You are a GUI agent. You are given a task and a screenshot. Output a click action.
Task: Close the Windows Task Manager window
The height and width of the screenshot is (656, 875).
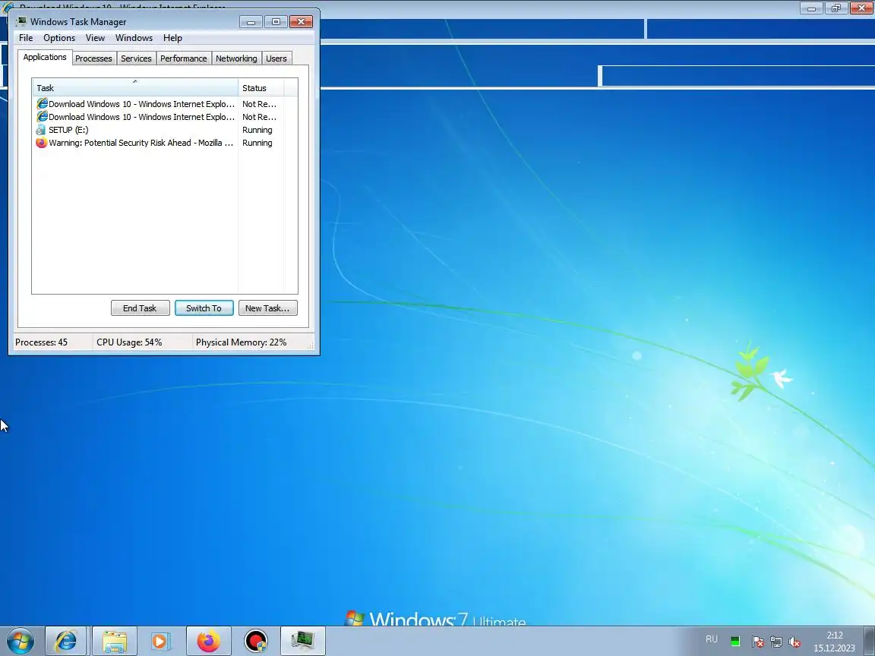[x=301, y=22]
